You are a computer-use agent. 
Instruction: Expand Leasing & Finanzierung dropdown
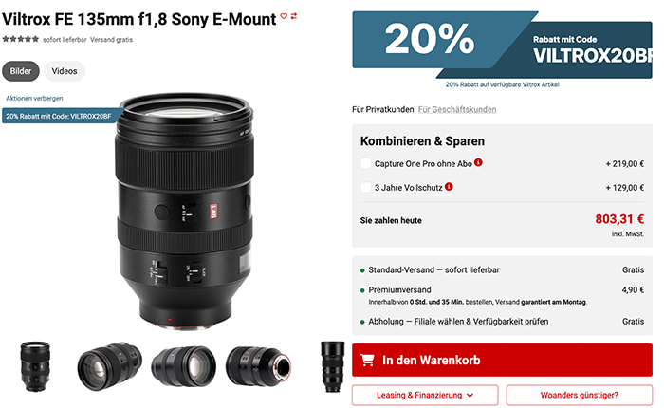(x=425, y=395)
